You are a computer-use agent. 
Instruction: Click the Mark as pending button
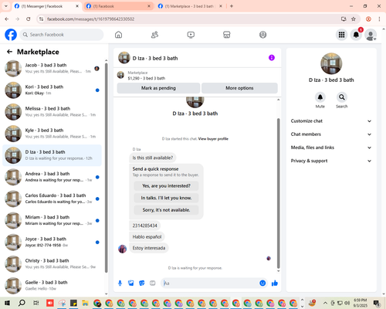pyautogui.click(x=158, y=88)
